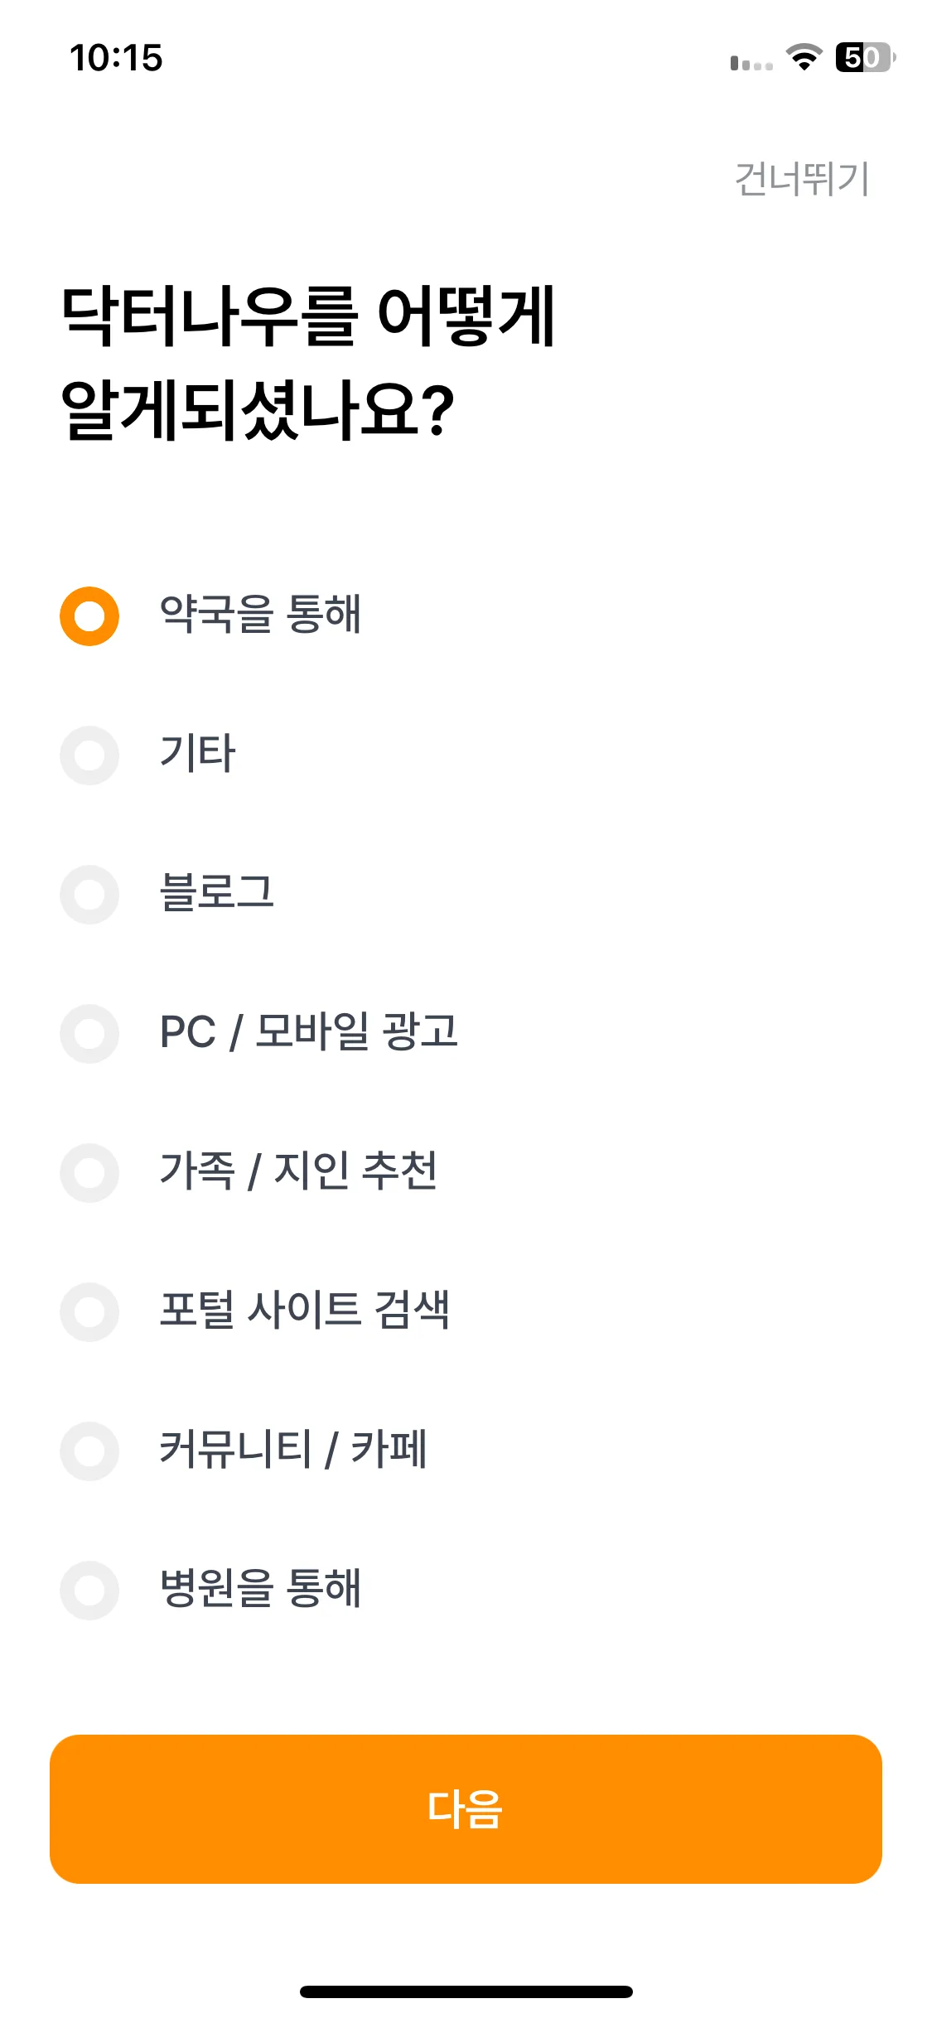Tap the 커뮤니티 / 카페 label text
The height and width of the screenshot is (2018, 932).
(x=293, y=1450)
